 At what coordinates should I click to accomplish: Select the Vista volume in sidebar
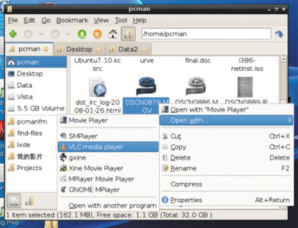coord(36,97)
